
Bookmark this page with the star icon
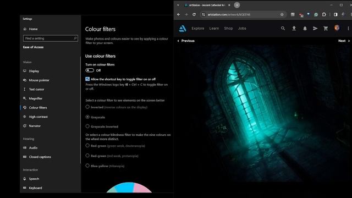pos(282,14)
